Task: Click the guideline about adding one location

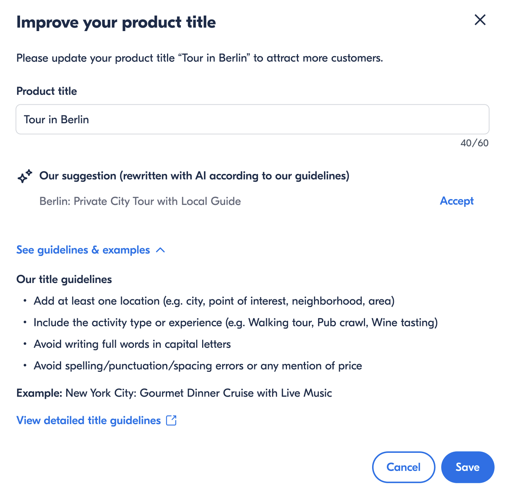Action: [x=214, y=301]
